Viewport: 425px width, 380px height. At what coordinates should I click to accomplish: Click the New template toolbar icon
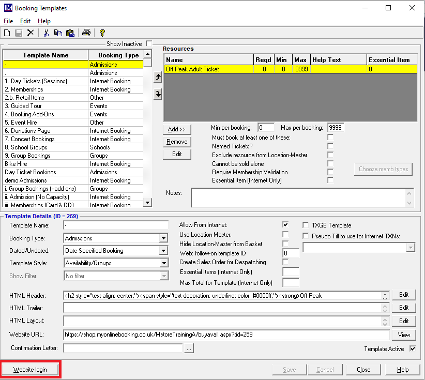click(x=7, y=33)
